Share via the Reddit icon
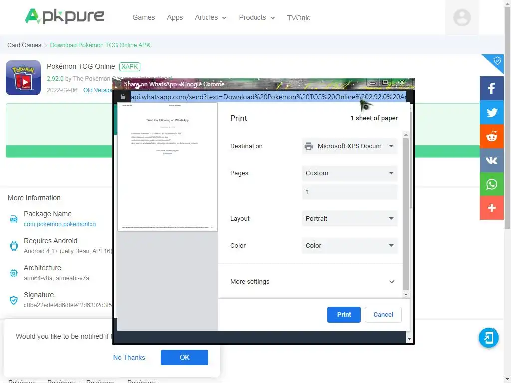This screenshot has height=383, width=511. coord(491,136)
